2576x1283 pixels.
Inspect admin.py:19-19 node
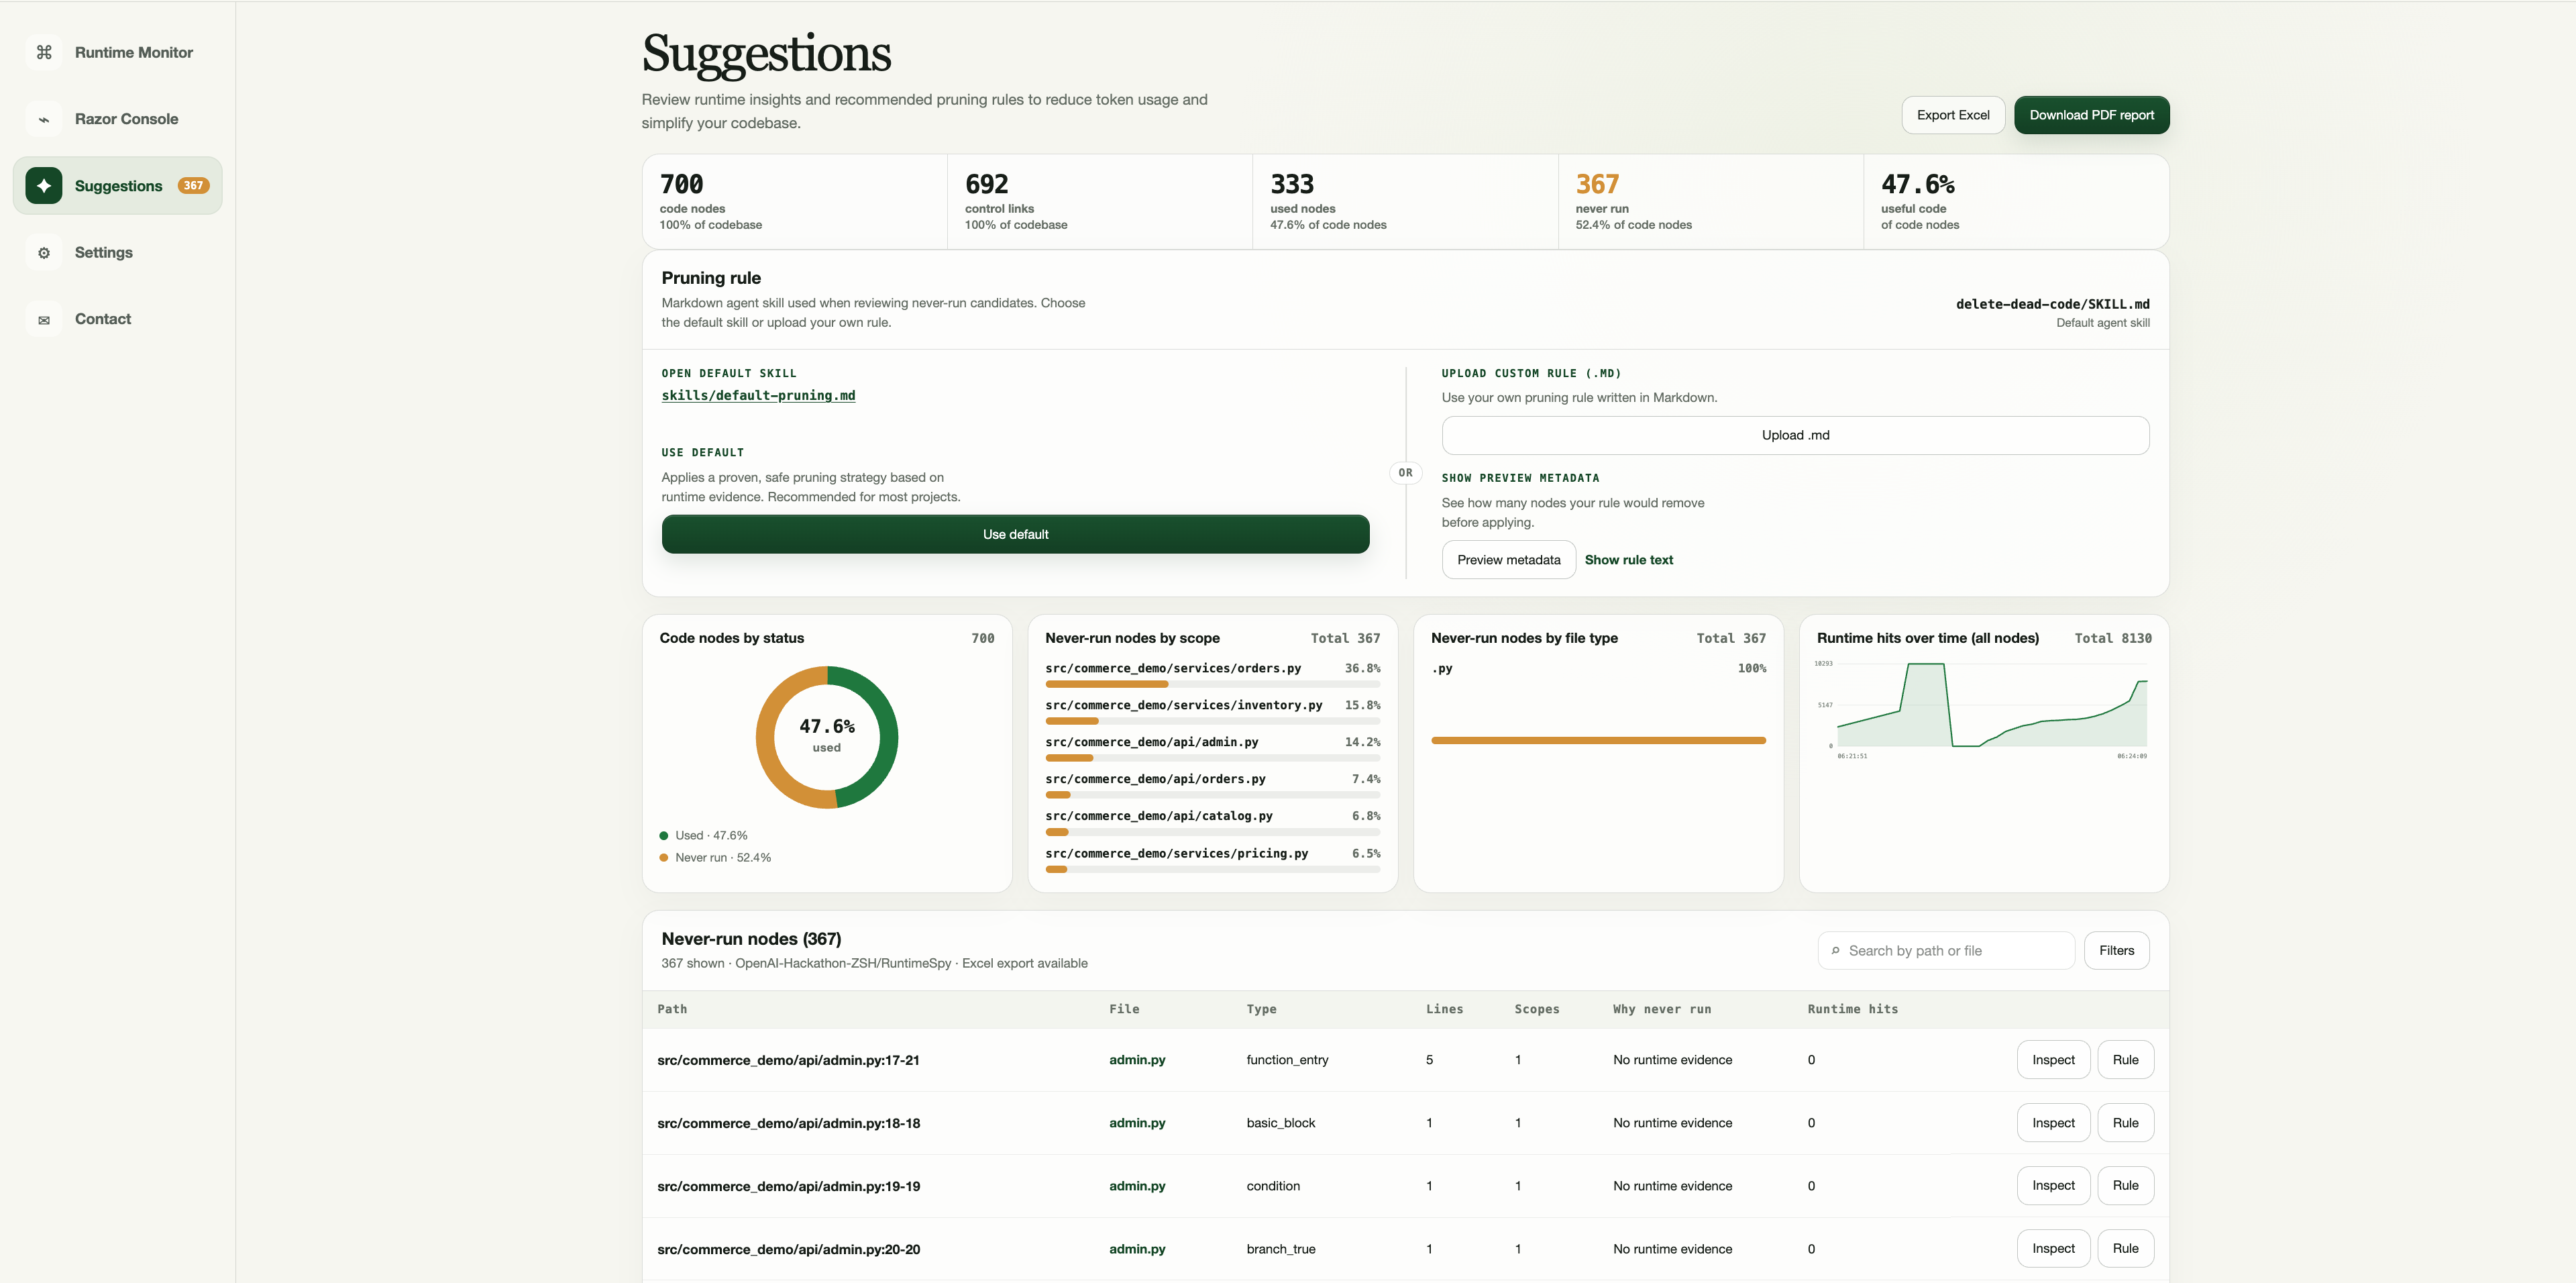[2053, 1186]
